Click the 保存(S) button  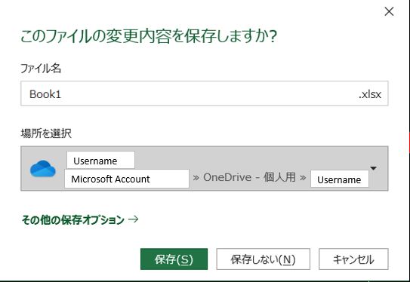pyautogui.click(x=174, y=259)
